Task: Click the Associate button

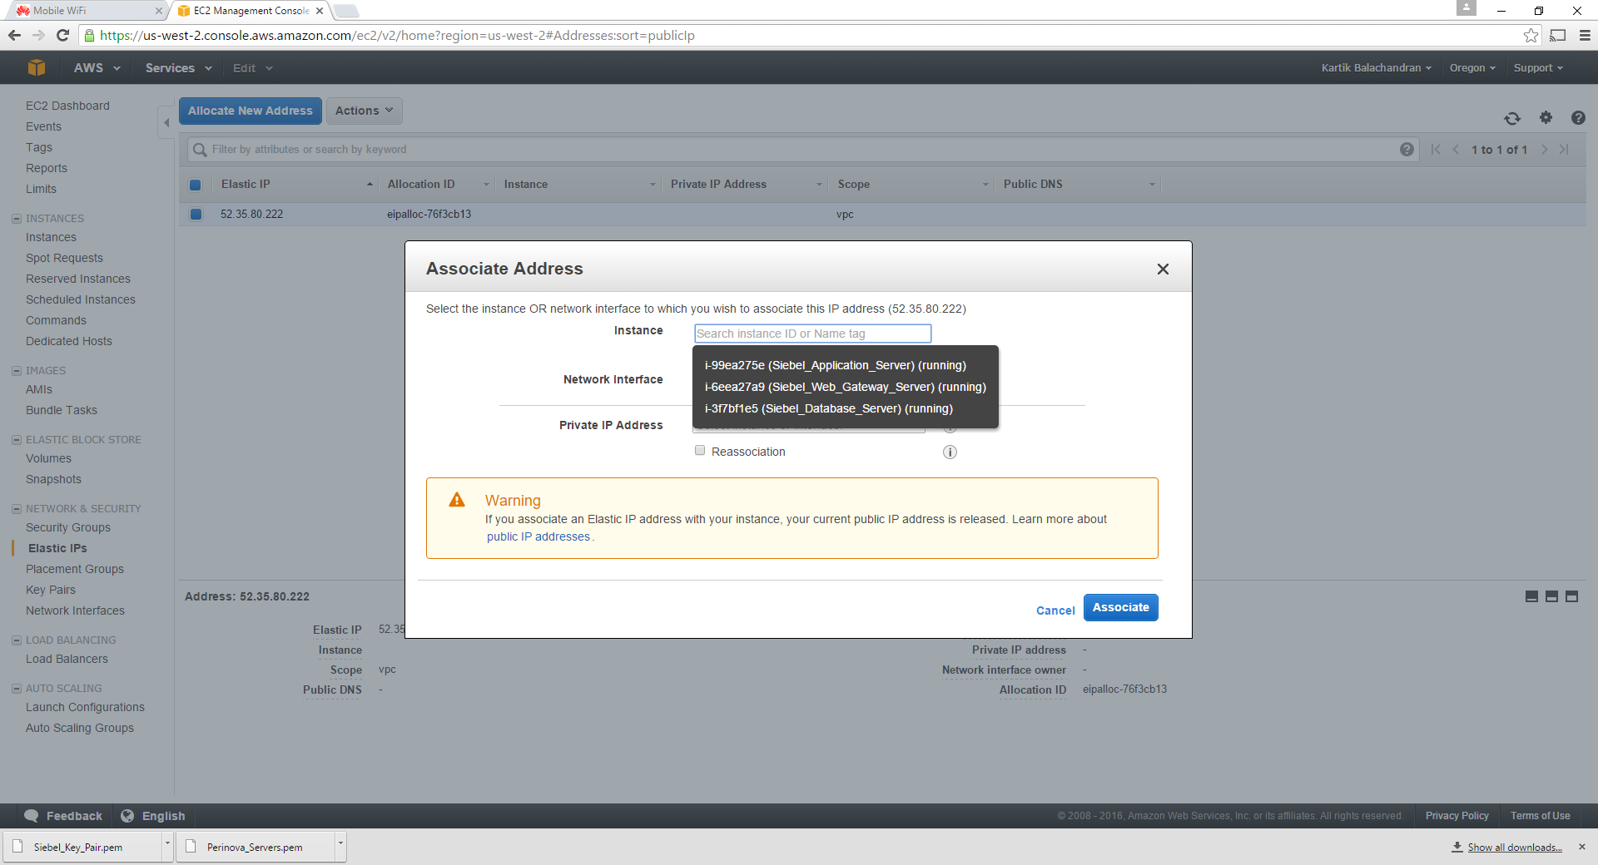Action: [x=1120, y=607]
